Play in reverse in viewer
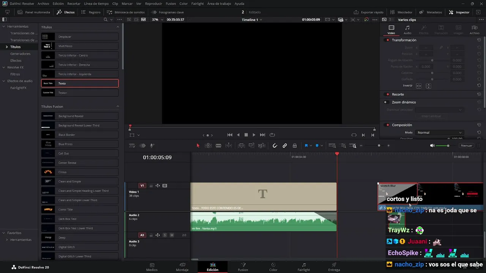Screen dimensions: 486x273 (238, 135)
